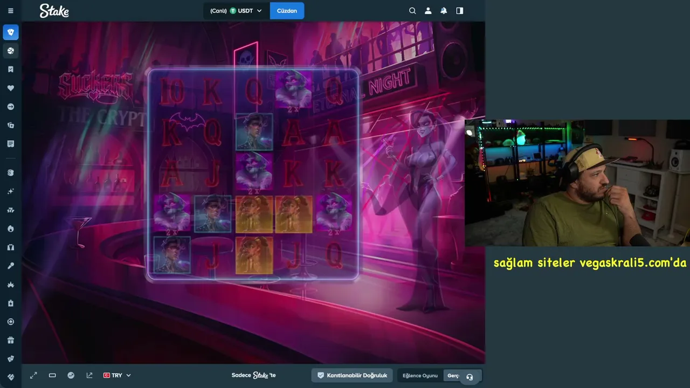Open Slots via the 777 sidebar icon
This screenshot has height=388, width=690.
(x=11, y=210)
